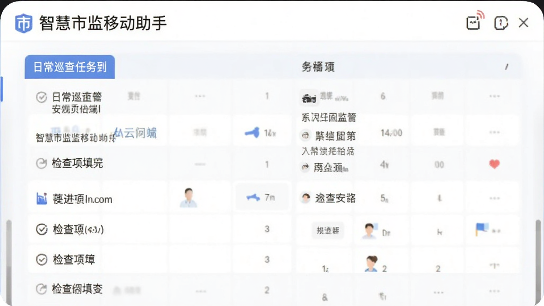Open the female inspector avatar with hair bun
544x306 pixels.
pyautogui.click(x=371, y=263)
